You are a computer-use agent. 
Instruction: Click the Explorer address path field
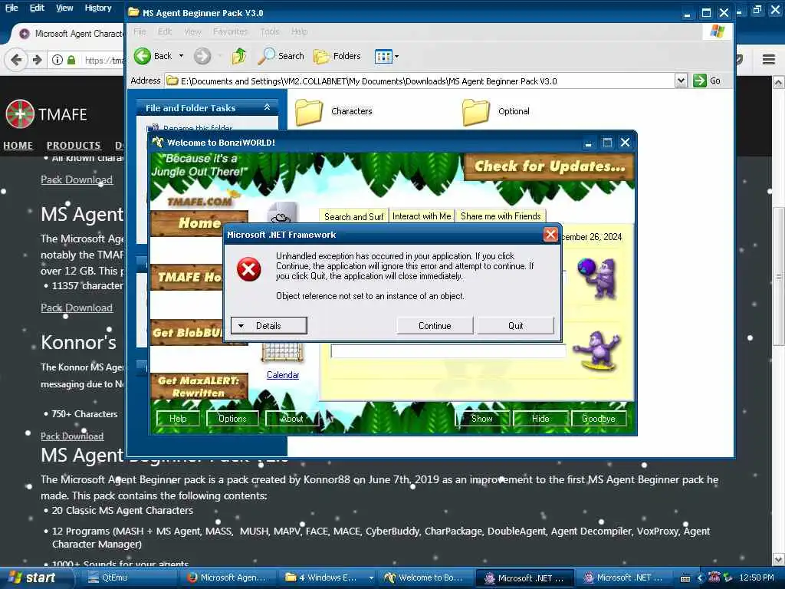pyautogui.click(x=421, y=81)
